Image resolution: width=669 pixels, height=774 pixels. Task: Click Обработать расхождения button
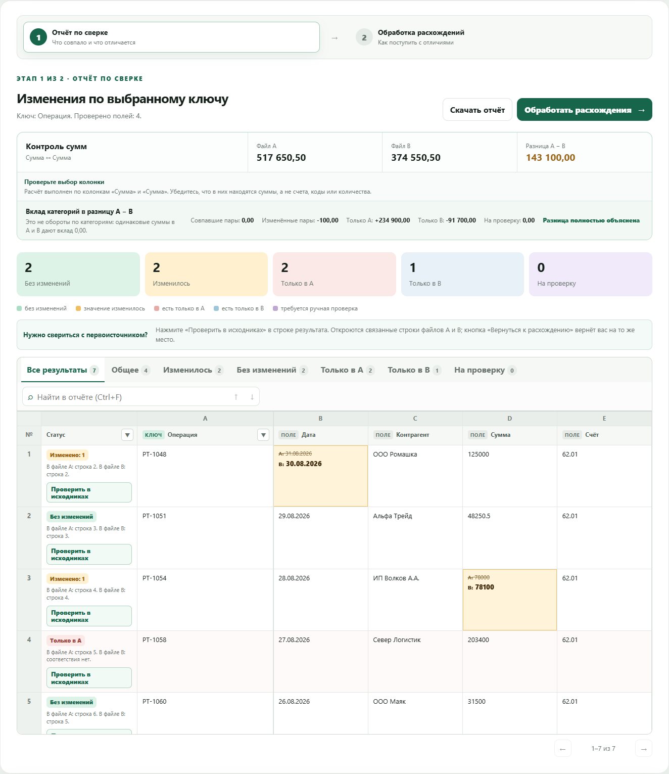(x=585, y=110)
